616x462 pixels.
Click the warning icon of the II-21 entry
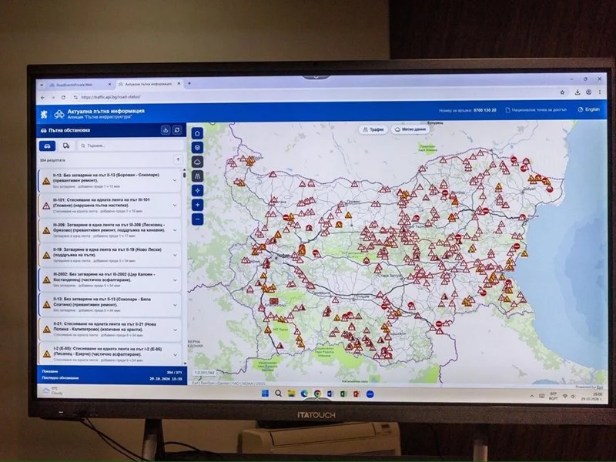(47, 330)
